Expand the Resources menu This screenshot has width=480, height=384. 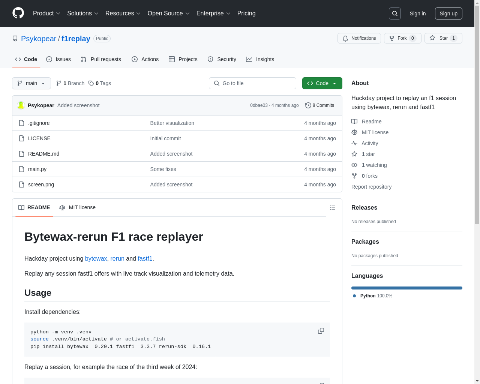pyautogui.click(x=123, y=13)
